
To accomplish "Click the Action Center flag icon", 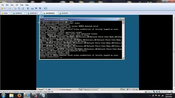I will point(156,96).
